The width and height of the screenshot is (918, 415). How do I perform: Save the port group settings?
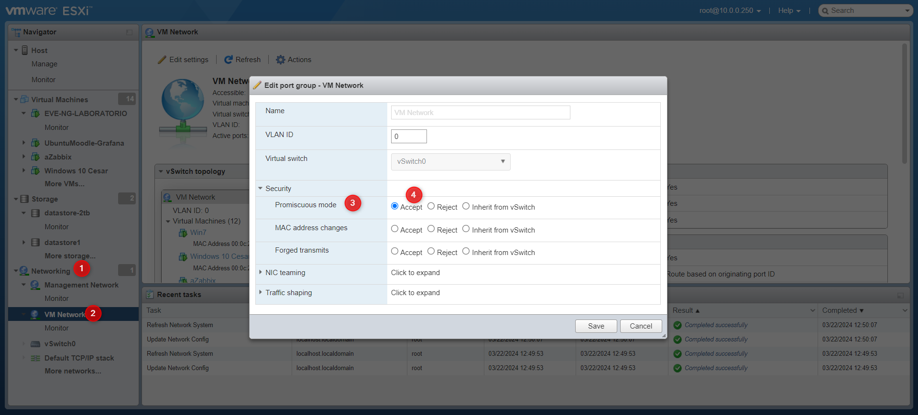(x=596, y=326)
